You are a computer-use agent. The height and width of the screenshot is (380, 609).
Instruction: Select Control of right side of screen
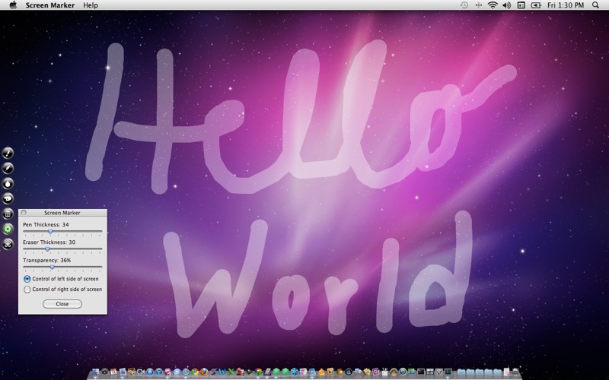pyautogui.click(x=28, y=290)
